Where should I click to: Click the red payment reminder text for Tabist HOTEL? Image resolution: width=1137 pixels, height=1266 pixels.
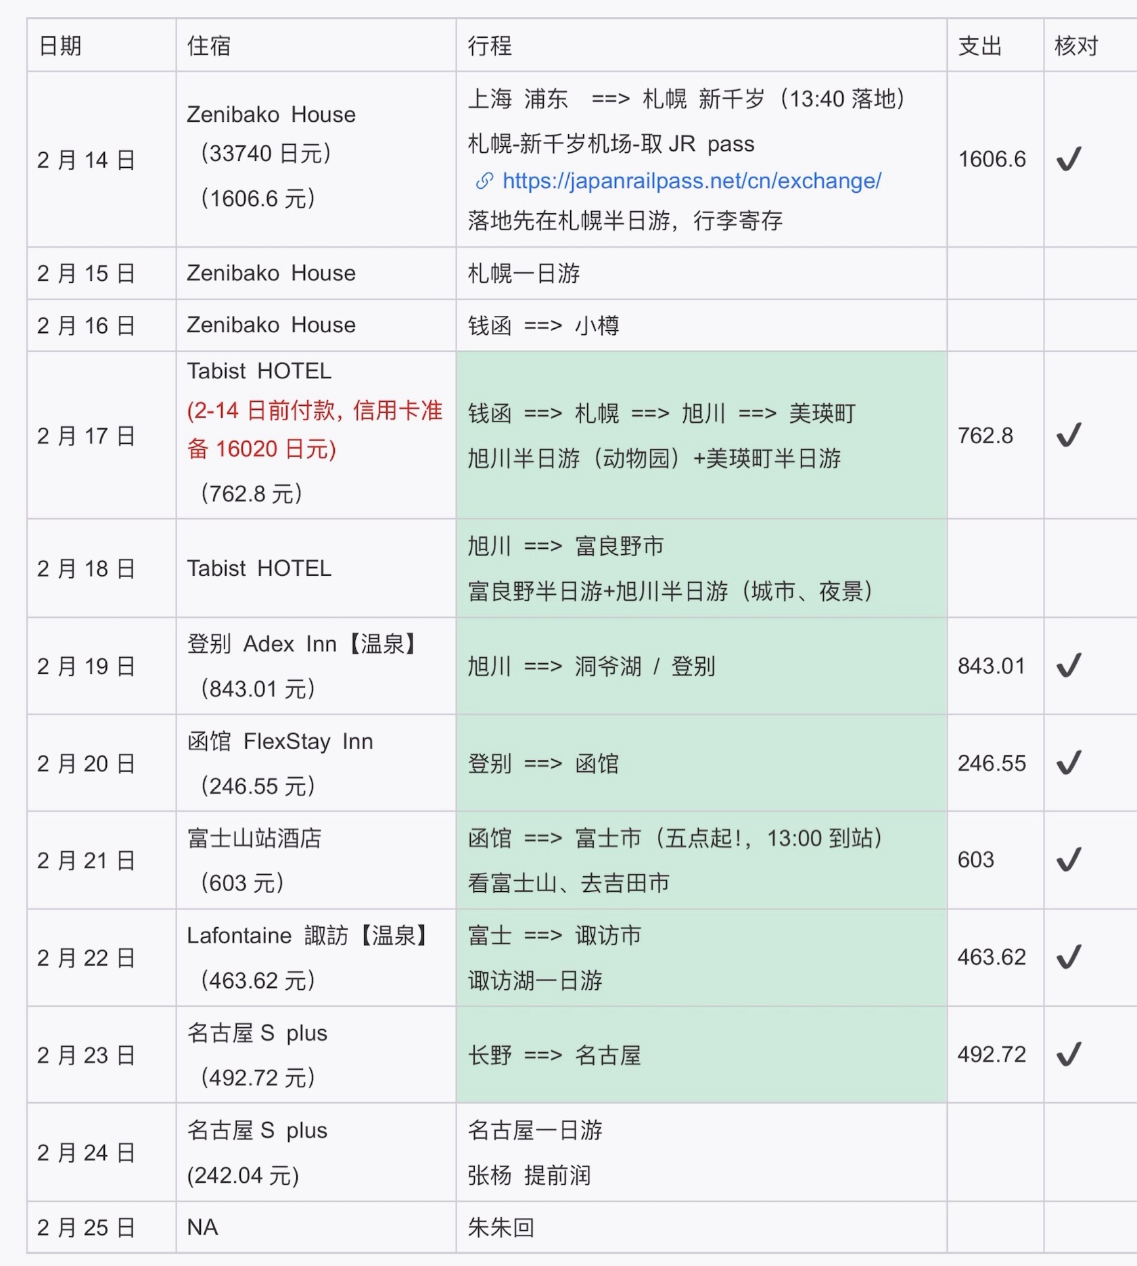click(x=315, y=430)
